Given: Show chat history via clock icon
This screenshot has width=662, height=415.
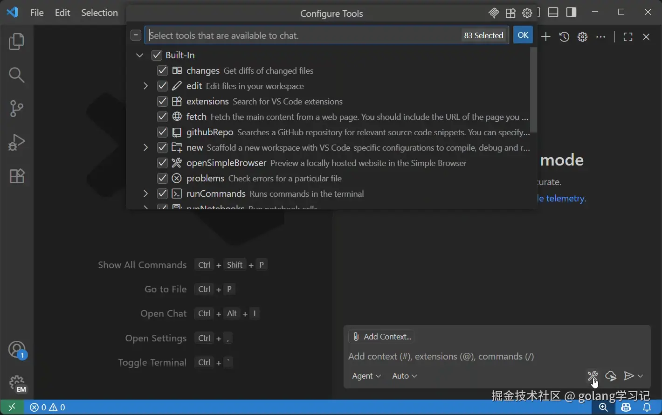Looking at the screenshot, I should coord(564,36).
